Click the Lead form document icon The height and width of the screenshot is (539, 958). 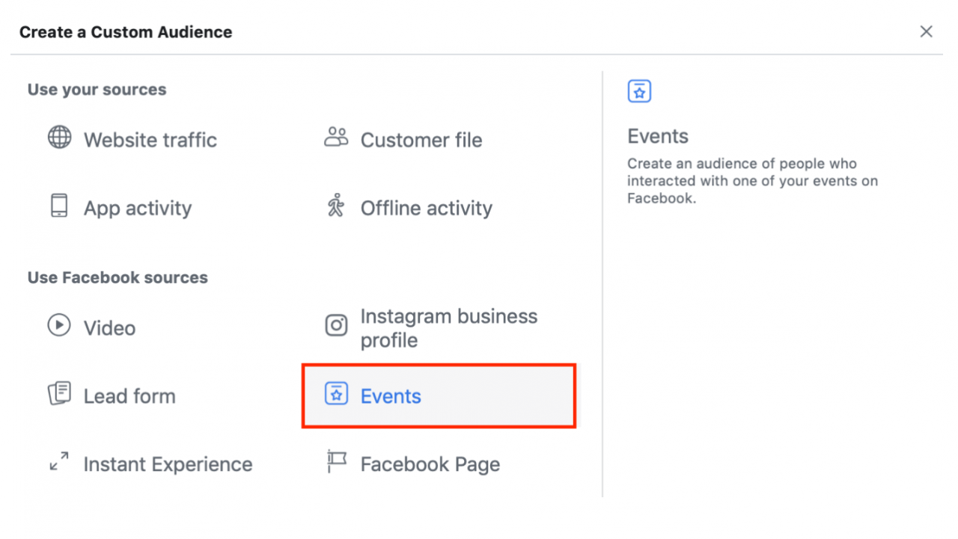coord(59,393)
